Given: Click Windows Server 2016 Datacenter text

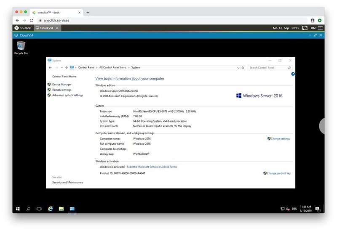Looking at the screenshot, I should tap(119, 91).
